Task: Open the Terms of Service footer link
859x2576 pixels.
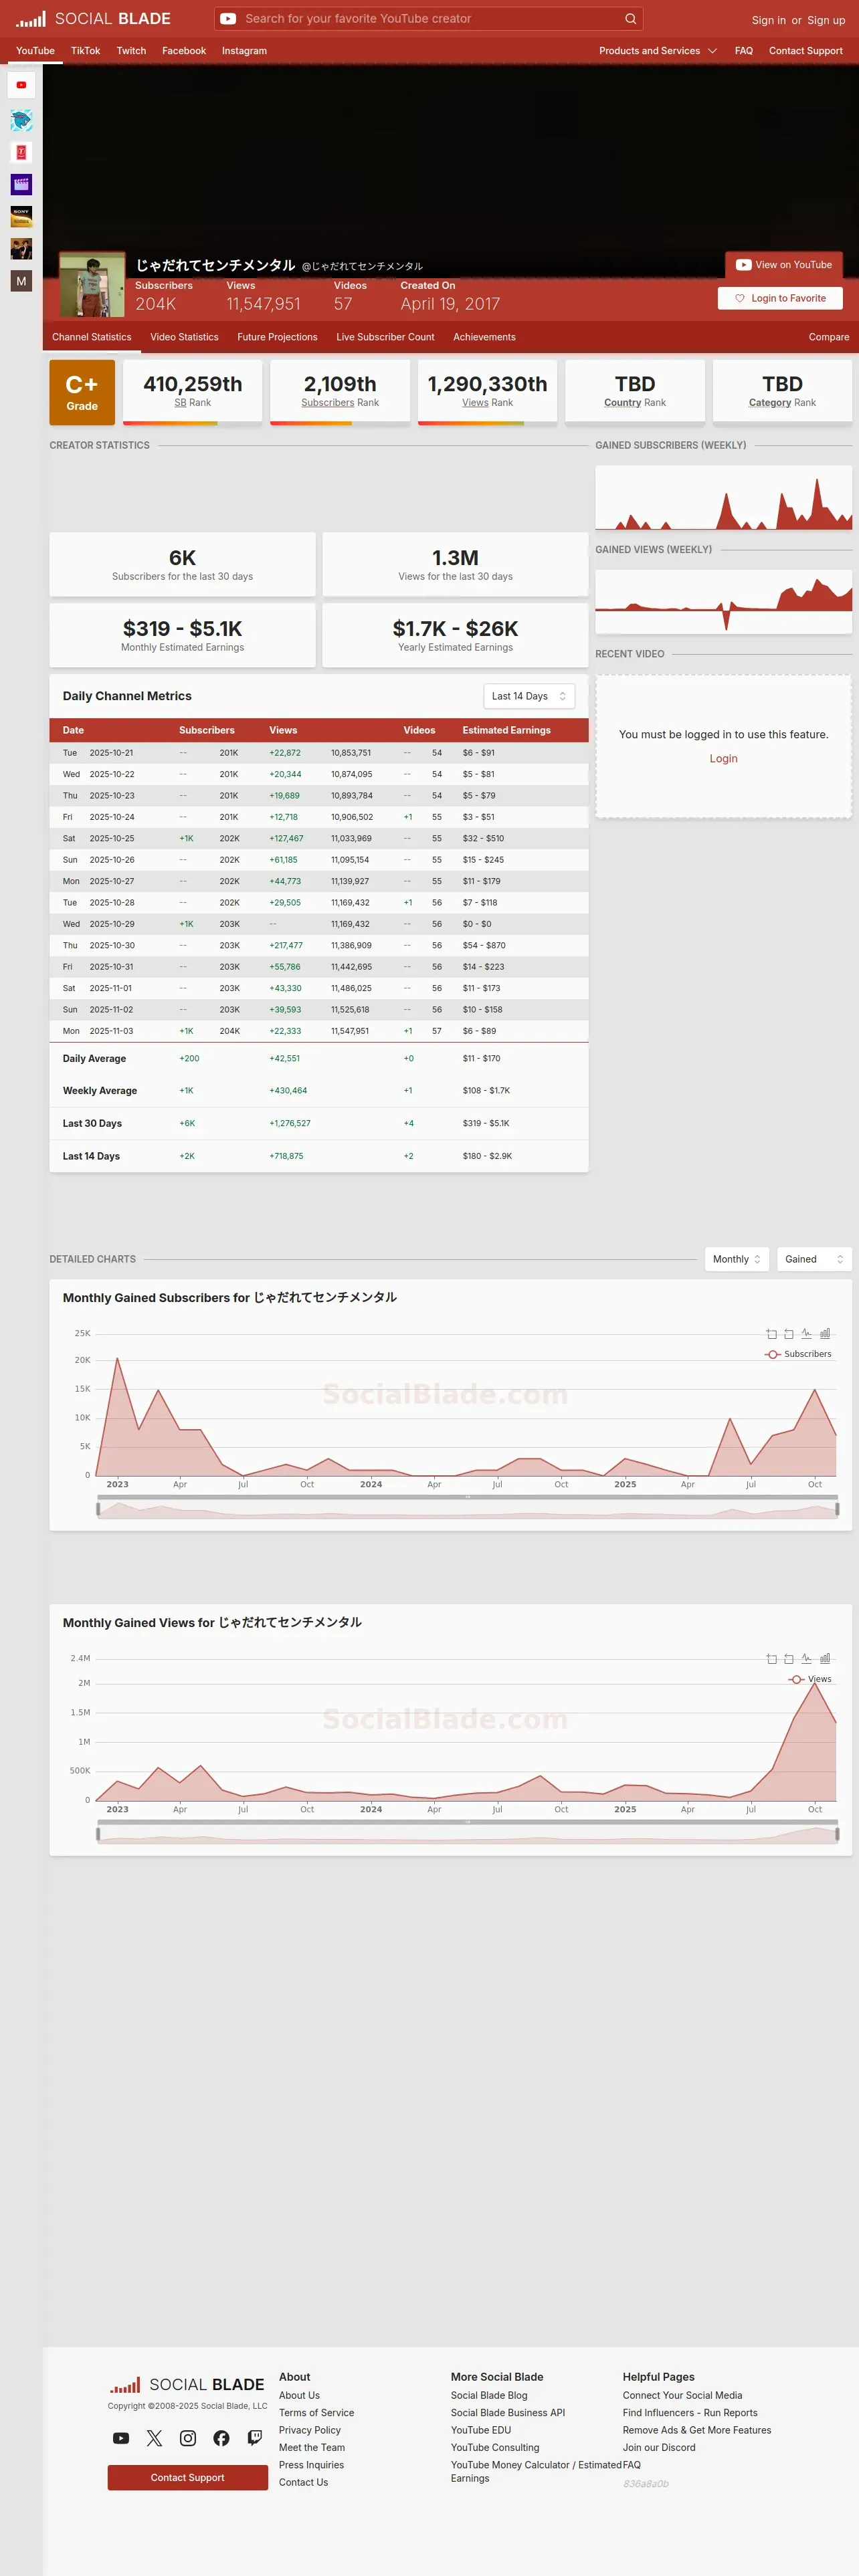Action: (316, 2413)
